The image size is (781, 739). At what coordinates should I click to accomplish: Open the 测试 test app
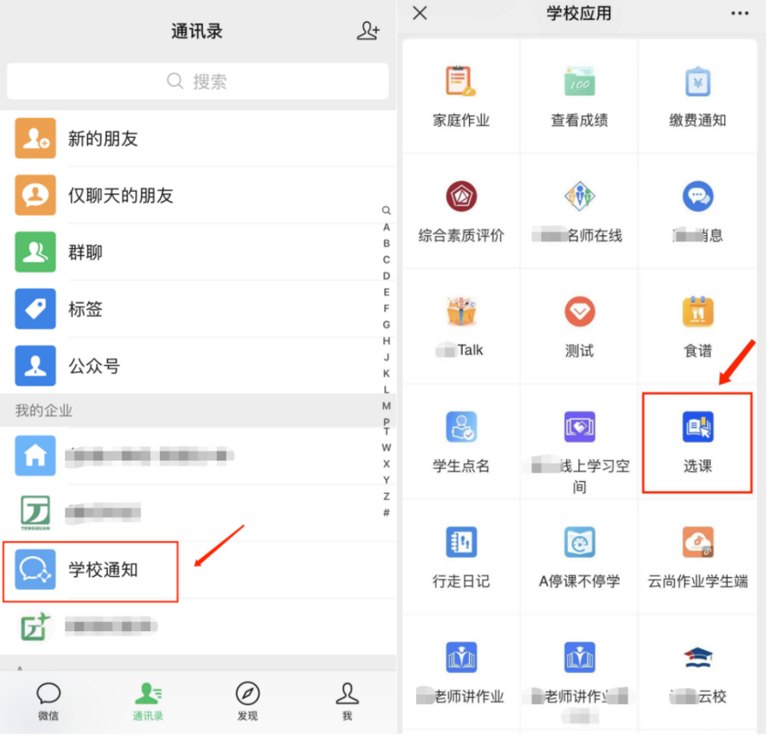[x=579, y=325]
